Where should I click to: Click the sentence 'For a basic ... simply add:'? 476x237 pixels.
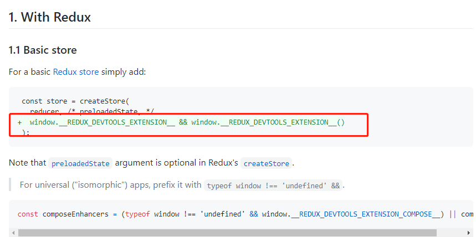coord(78,72)
